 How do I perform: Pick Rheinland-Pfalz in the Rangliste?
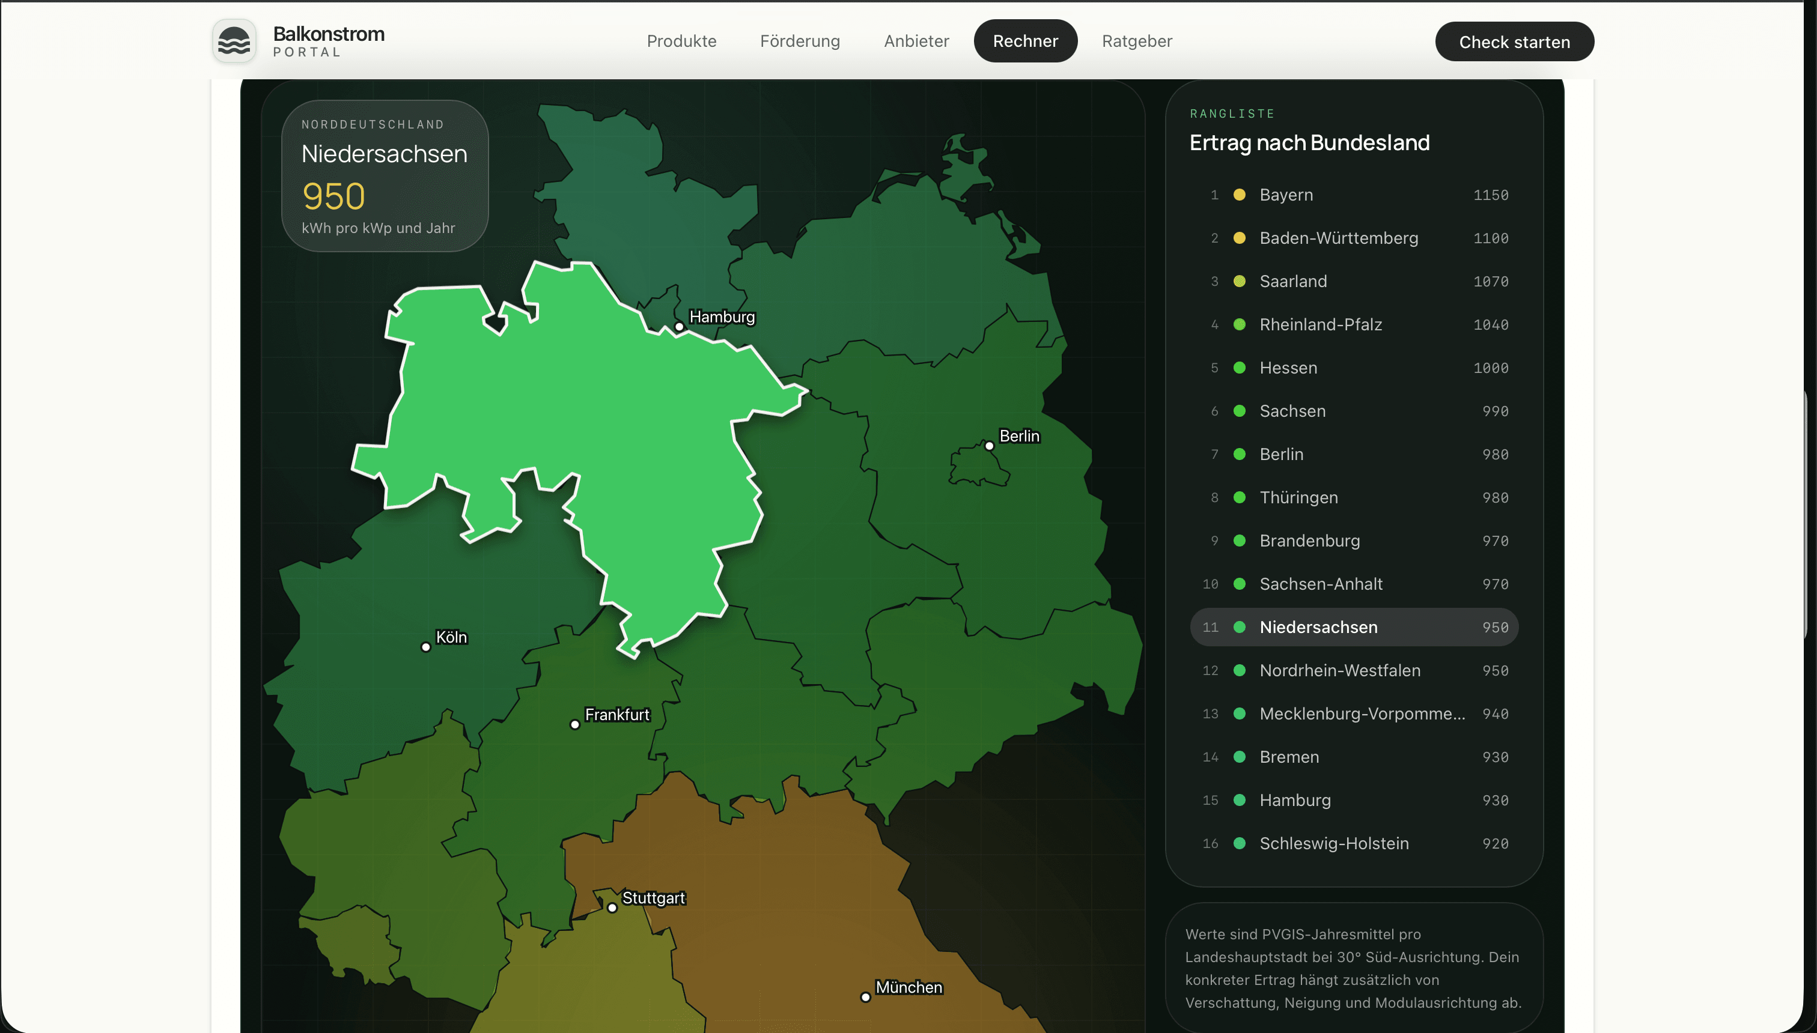(x=1354, y=325)
